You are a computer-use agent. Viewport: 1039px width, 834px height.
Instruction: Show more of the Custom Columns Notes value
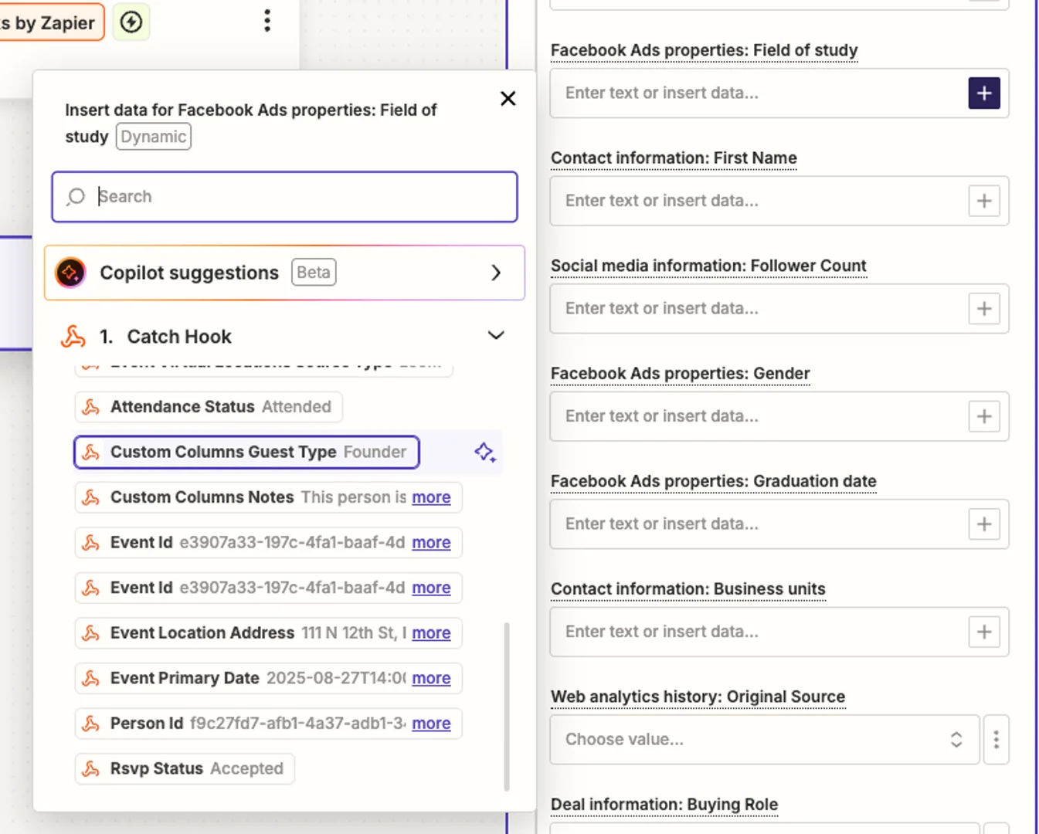[x=431, y=497]
